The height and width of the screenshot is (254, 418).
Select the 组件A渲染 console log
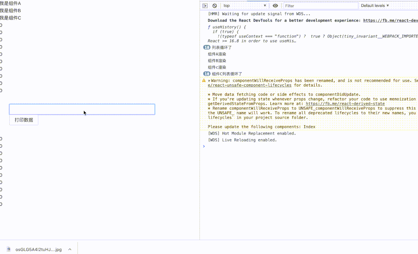[x=217, y=54]
